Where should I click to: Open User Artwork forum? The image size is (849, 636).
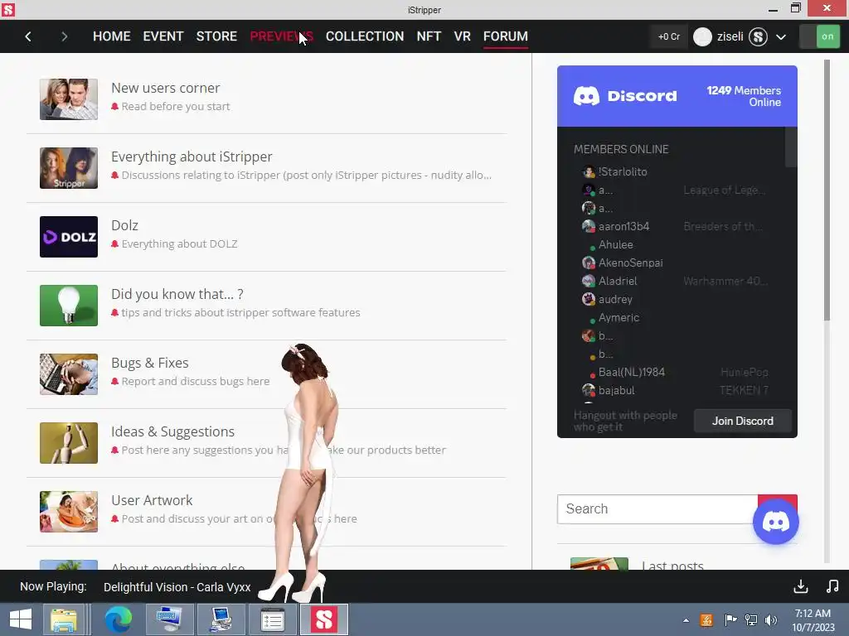(x=152, y=500)
